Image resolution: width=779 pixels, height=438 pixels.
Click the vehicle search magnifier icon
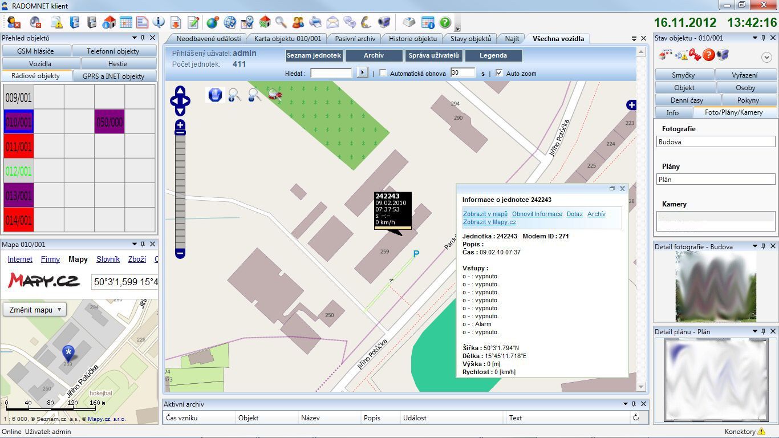275,95
